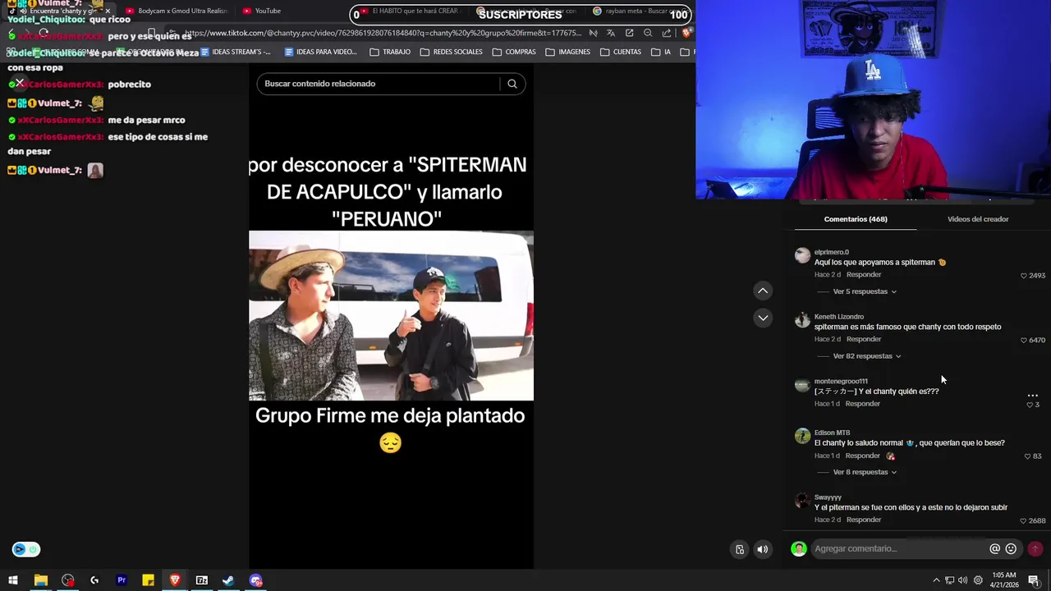Screen dimensions: 1051x591
Task: Reply to Edison MTB's comment
Action: point(862,456)
